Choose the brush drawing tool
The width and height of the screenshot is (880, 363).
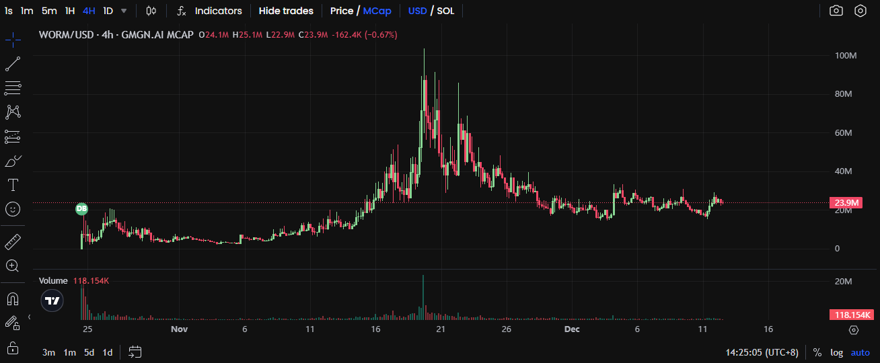13,161
